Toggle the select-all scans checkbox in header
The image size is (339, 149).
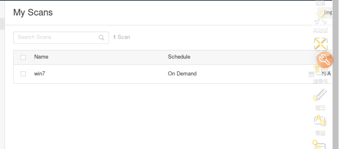click(x=23, y=57)
